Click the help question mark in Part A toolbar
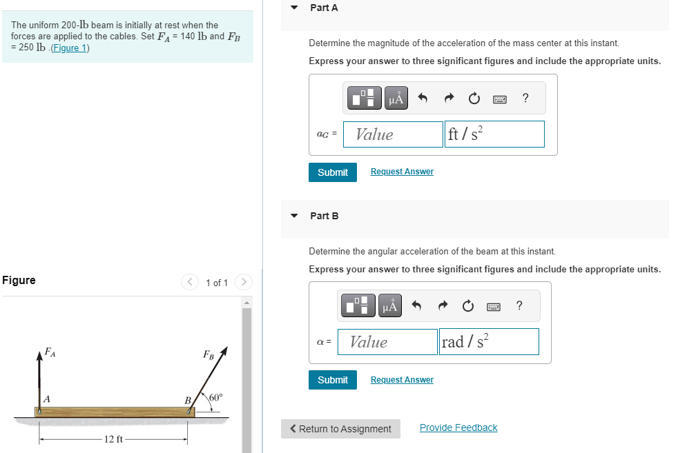The width and height of the screenshot is (678, 453). point(525,97)
